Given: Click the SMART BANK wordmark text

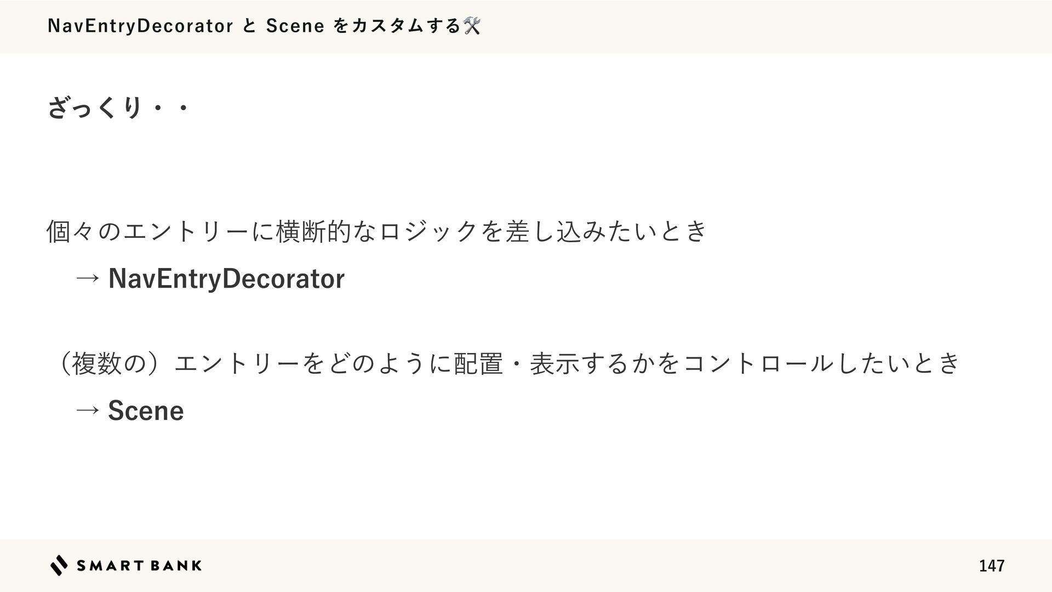Looking at the screenshot, I should [x=139, y=566].
